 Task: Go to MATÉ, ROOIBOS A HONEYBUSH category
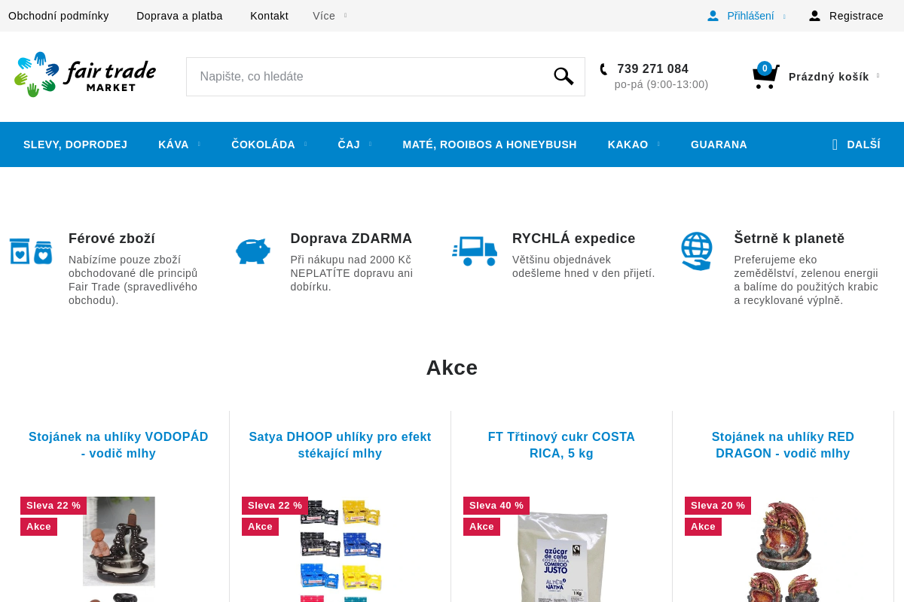point(490,144)
